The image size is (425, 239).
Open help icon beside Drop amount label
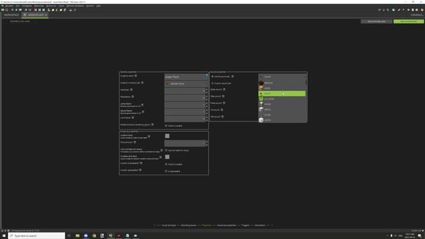click(x=135, y=142)
